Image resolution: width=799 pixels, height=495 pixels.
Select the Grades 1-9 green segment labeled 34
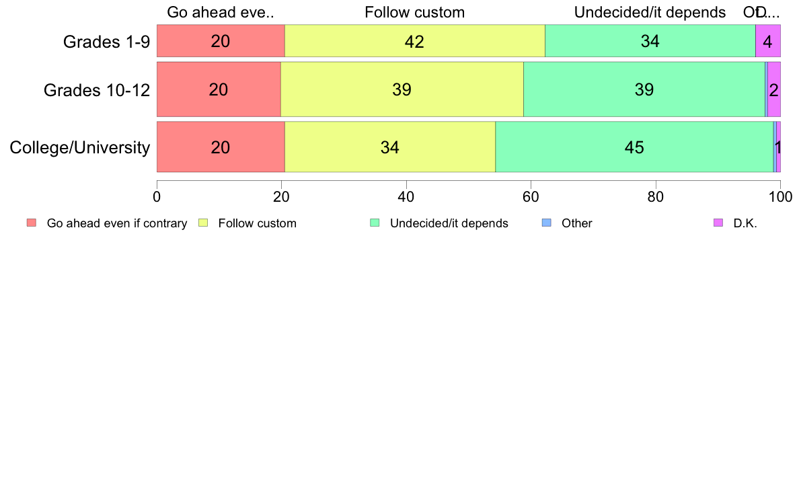pyautogui.click(x=650, y=41)
